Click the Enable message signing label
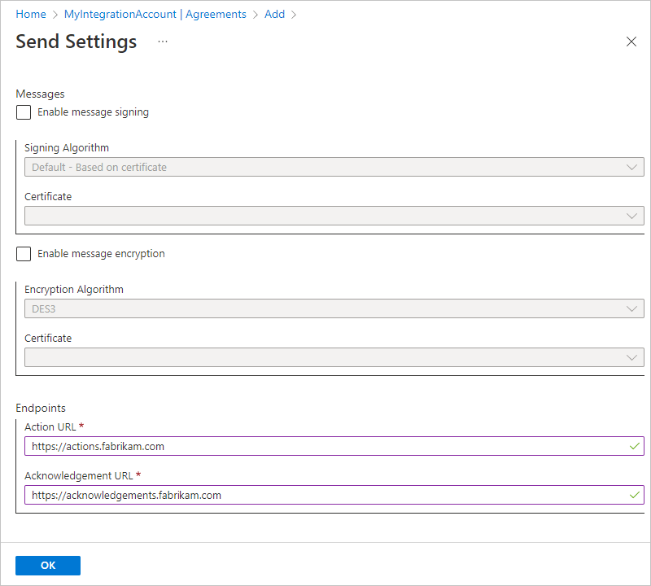The height and width of the screenshot is (586, 651). pos(93,112)
